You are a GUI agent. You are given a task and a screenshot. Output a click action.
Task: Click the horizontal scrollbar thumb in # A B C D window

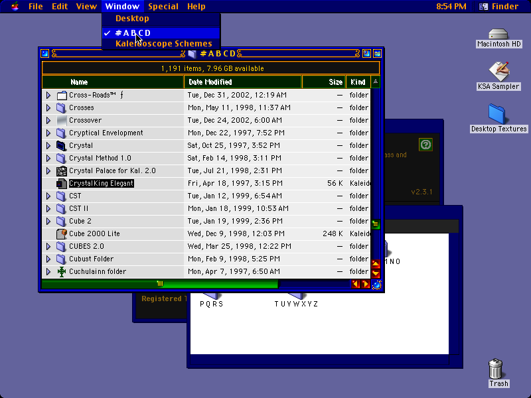point(160,284)
